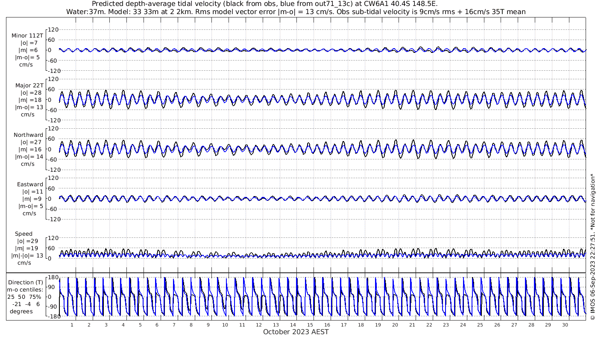Select the '|m-o|= 14' Northward error value

point(29,156)
